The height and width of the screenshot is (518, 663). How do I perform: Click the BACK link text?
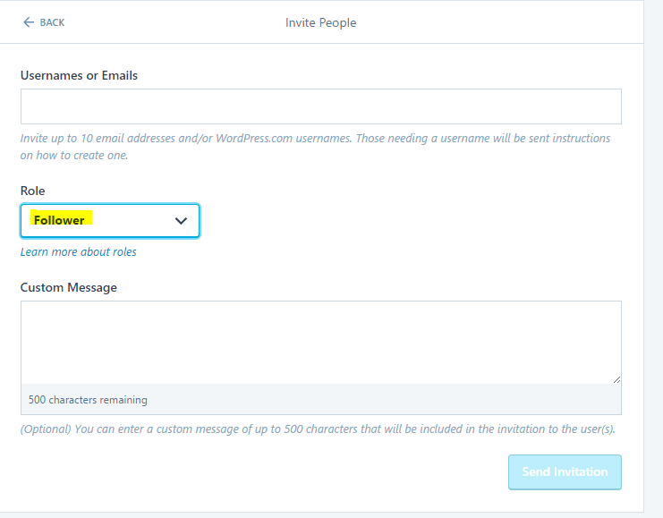(x=52, y=22)
